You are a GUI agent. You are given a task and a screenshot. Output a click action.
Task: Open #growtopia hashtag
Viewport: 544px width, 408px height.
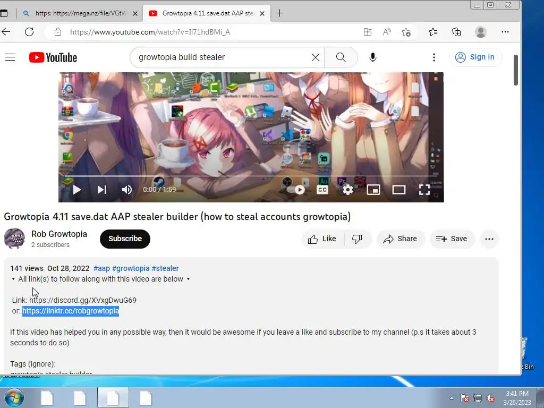pos(131,268)
